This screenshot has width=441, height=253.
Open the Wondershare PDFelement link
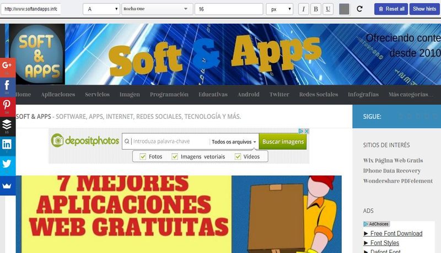pyautogui.click(x=398, y=181)
